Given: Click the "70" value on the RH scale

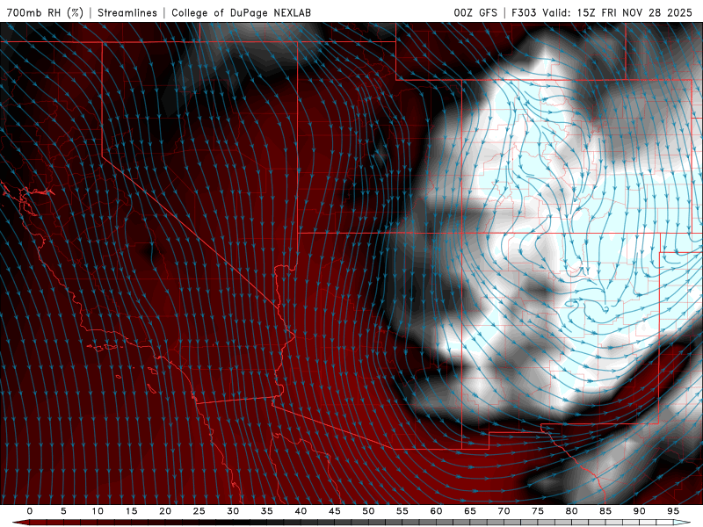Looking at the screenshot, I should (x=504, y=511).
